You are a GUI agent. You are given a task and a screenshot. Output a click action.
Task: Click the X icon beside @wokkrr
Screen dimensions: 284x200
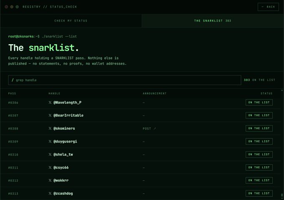[50, 180]
